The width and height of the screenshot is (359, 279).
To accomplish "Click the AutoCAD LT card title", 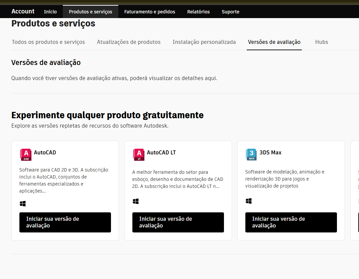I will coord(161,153).
